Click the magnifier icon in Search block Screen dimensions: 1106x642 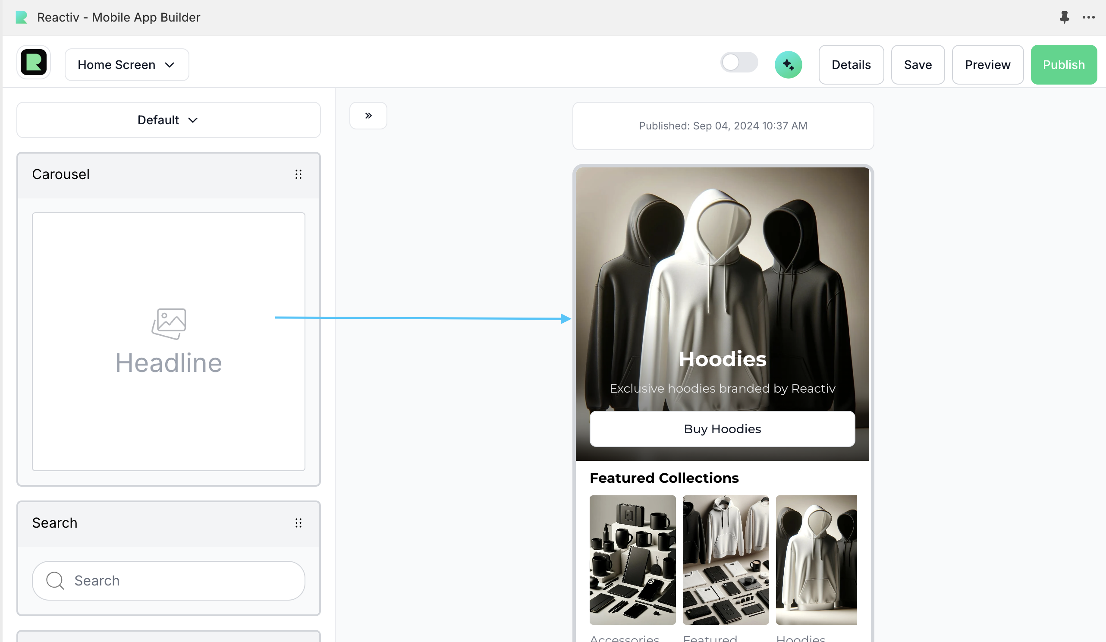(55, 581)
